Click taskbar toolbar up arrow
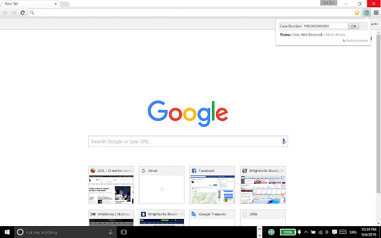The width and height of the screenshot is (381, 238). (260, 229)
